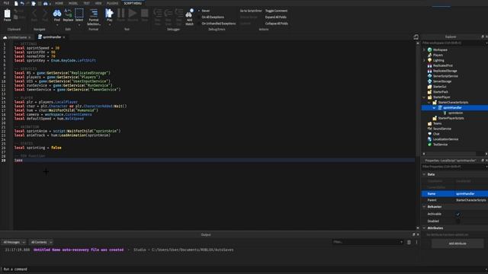Open the All Messages dropdown

tap(14, 242)
